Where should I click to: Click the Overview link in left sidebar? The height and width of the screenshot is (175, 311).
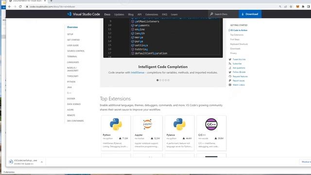[72, 27]
